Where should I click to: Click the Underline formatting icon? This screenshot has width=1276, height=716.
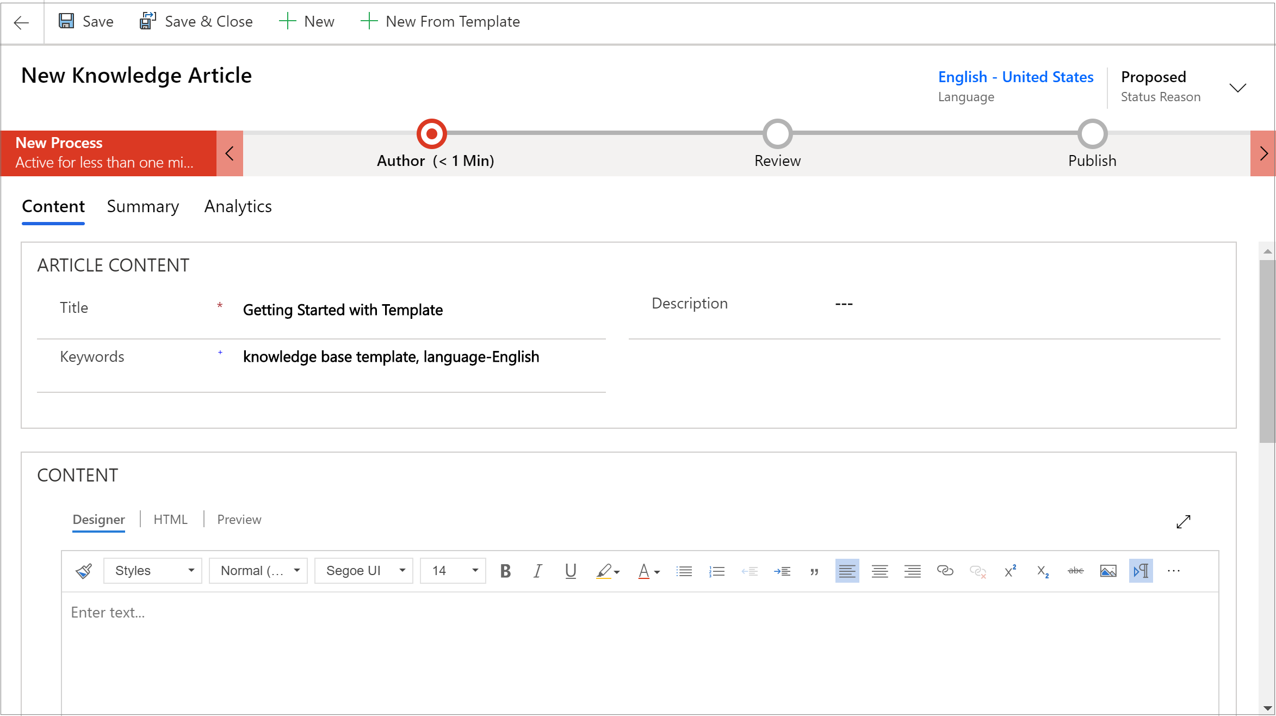[x=571, y=571]
